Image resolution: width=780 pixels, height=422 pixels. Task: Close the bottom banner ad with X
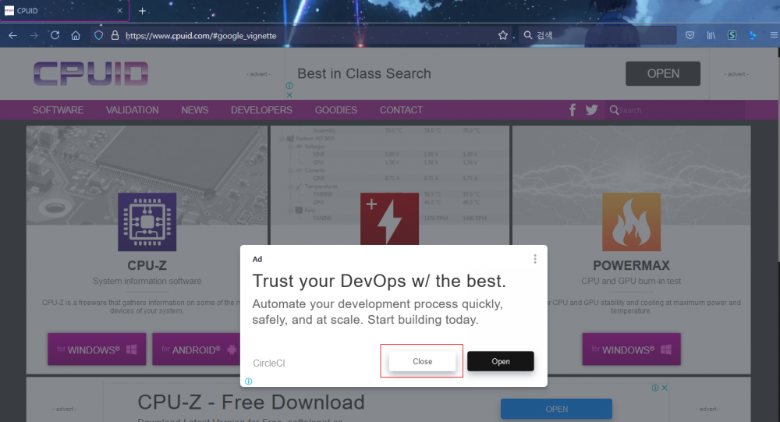coord(664,388)
